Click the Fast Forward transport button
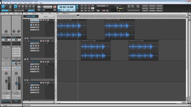The height and width of the screenshot is (107, 191). (x=51, y=7)
